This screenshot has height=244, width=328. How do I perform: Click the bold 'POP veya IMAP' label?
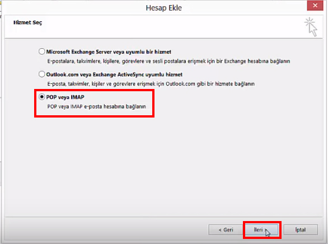(65, 97)
